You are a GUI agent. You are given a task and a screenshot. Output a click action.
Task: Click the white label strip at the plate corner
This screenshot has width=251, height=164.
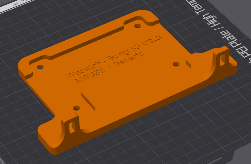pos(17,5)
